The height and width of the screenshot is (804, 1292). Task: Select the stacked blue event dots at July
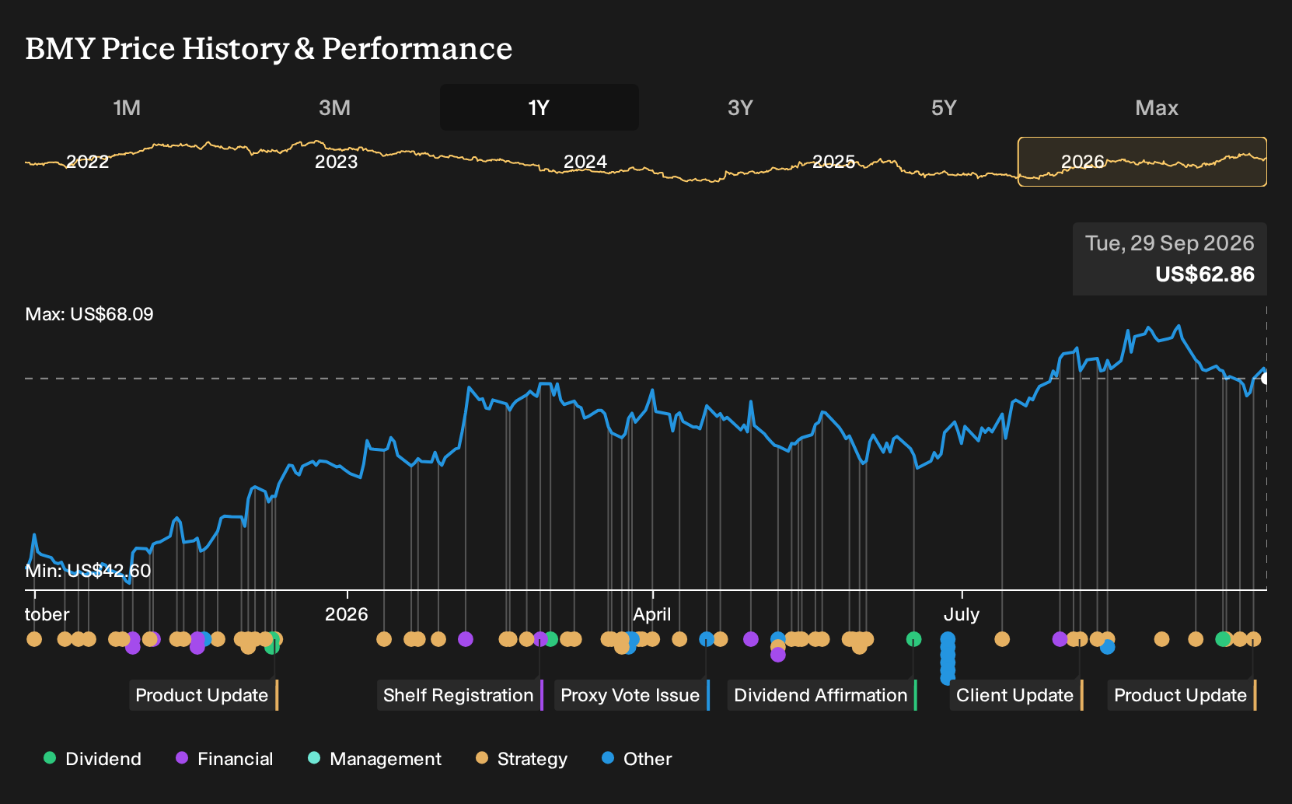point(948,658)
